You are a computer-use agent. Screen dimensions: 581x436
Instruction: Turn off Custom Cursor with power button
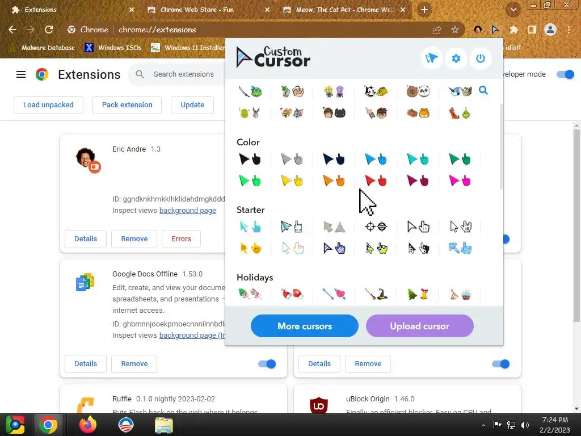tap(481, 58)
